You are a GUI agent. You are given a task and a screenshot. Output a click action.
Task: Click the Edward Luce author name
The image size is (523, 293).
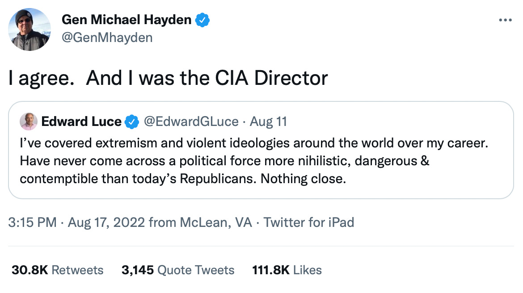click(81, 121)
